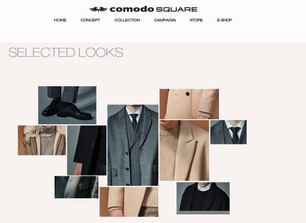Screen dimensions: 306x223
Task: Open the black coat sleeve photo
Action: pyautogui.click(x=87, y=150)
